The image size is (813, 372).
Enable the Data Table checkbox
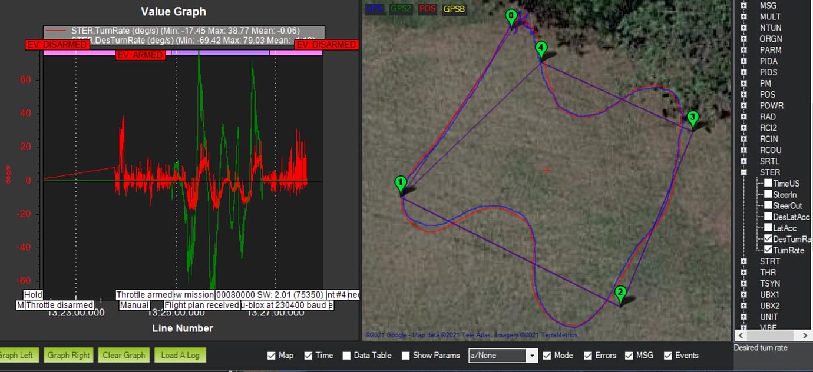[347, 355]
